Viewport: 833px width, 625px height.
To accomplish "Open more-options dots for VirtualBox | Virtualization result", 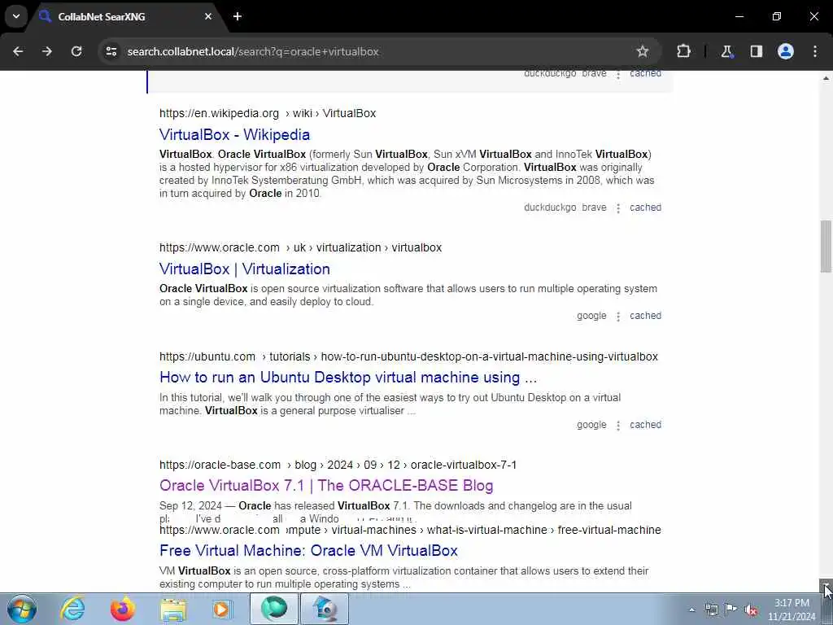I will pyautogui.click(x=618, y=317).
